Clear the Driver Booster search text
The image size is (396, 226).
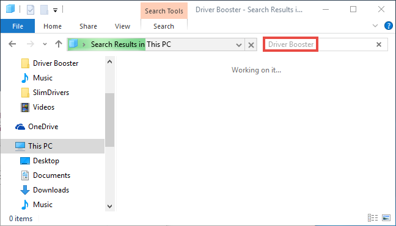pos(379,44)
